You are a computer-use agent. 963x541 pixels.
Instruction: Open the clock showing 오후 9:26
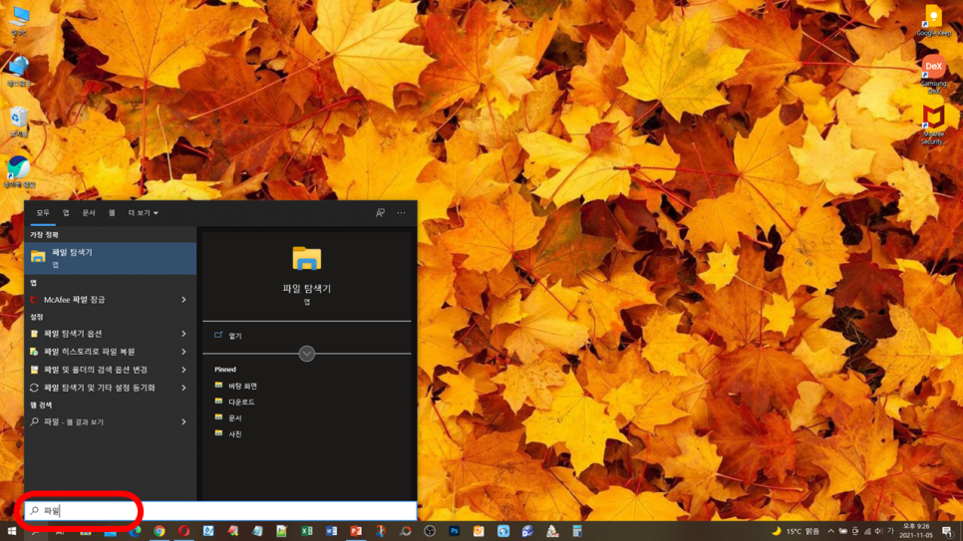pyautogui.click(x=916, y=531)
